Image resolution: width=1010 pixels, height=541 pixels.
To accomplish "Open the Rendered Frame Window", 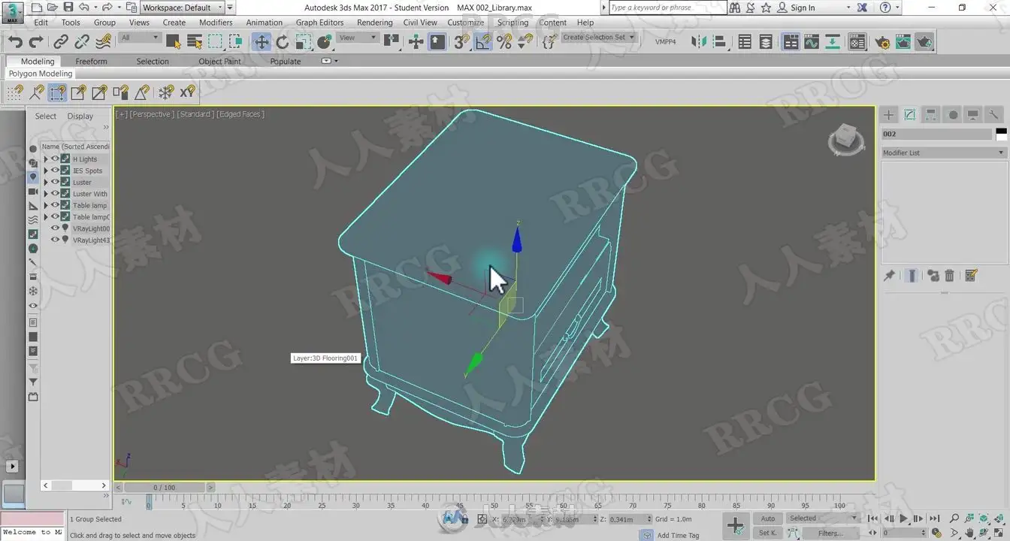I will [903, 42].
